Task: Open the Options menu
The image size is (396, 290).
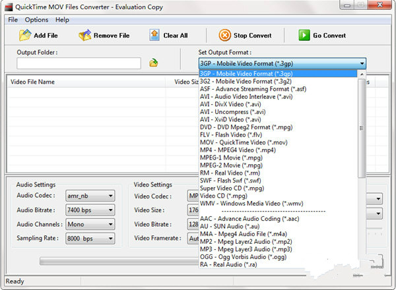Action: 36,20
